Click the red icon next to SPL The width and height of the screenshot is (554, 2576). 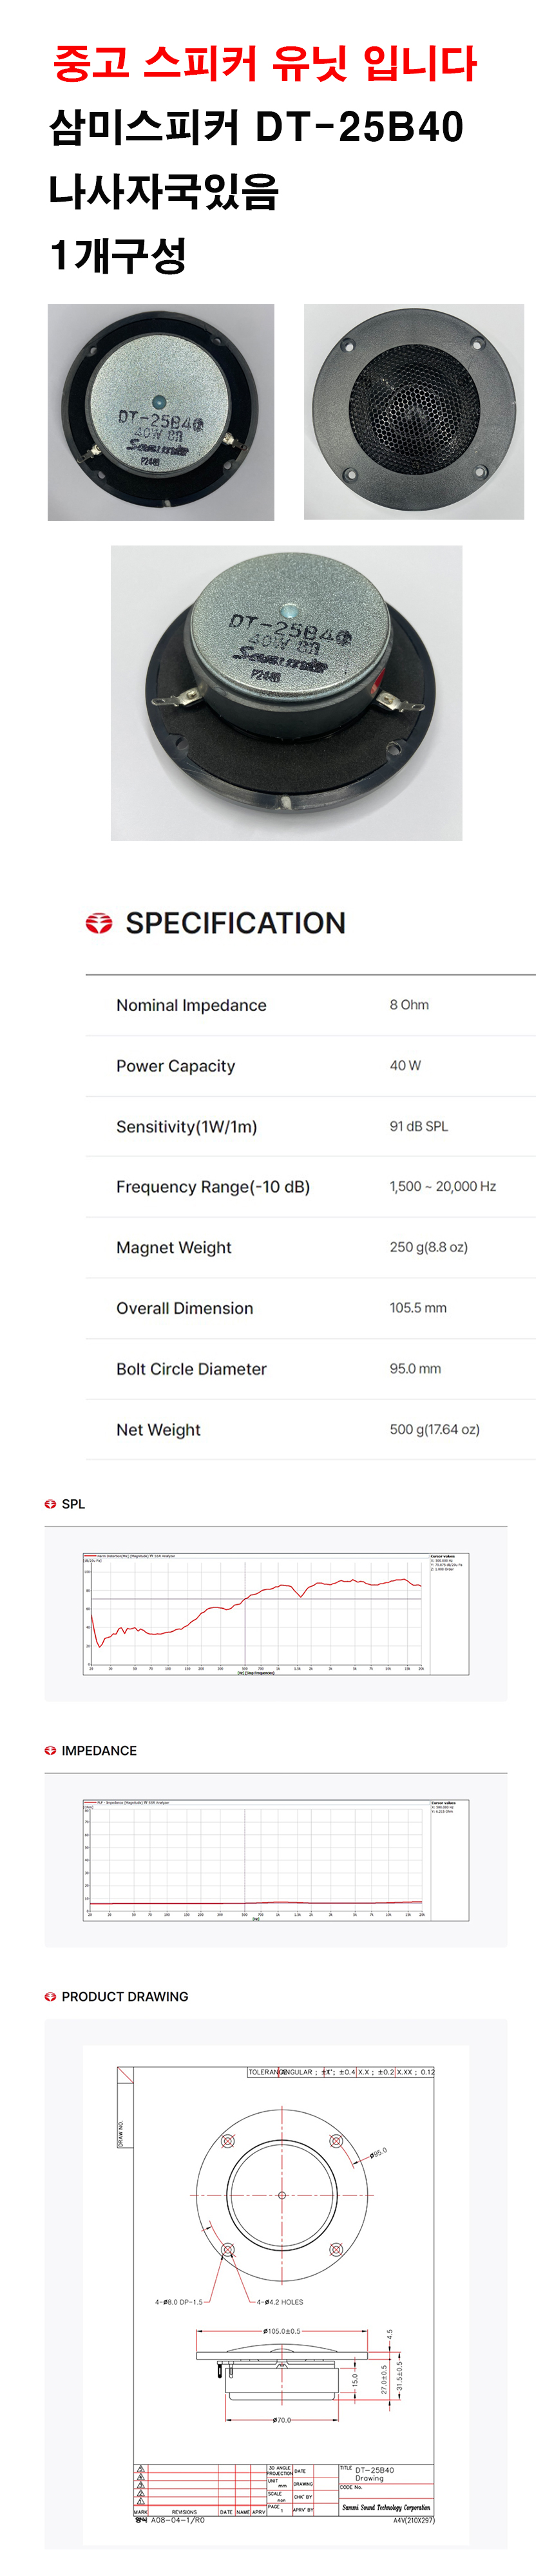pyautogui.click(x=50, y=1504)
